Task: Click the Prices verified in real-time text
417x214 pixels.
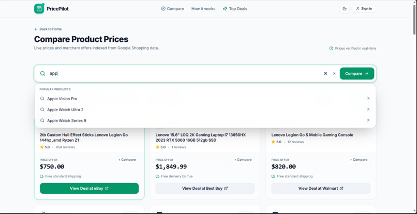Action: coord(355,49)
